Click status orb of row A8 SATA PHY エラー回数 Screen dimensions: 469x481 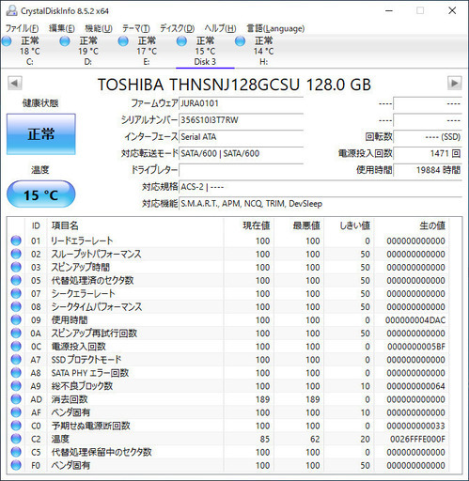coord(16,373)
